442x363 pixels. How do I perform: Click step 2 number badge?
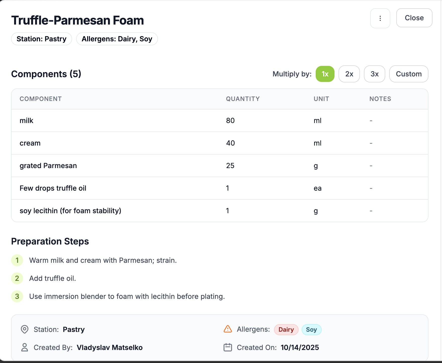(x=17, y=278)
